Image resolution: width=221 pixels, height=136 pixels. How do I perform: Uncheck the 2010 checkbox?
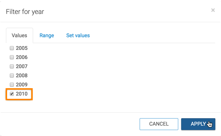pyautogui.click(x=12, y=94)
